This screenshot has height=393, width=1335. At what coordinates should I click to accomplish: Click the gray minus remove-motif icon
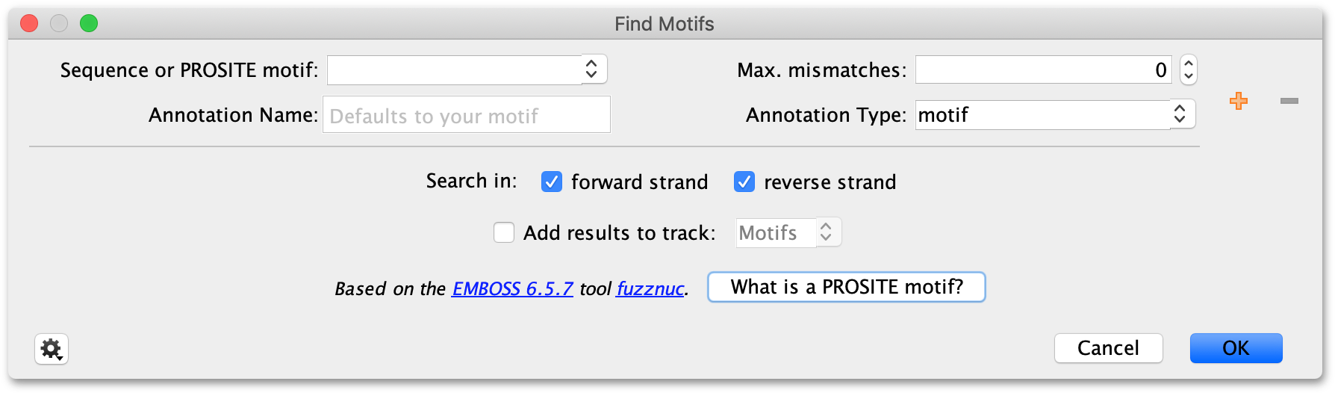tap(1289, 101)
